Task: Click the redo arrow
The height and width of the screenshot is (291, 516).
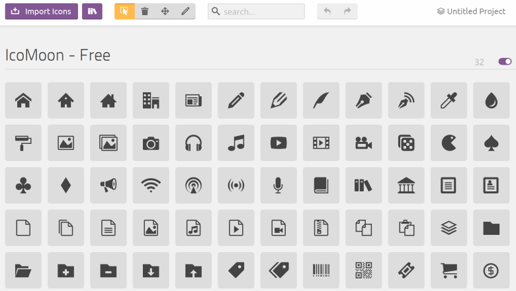Action: click(x=347, y=11)
